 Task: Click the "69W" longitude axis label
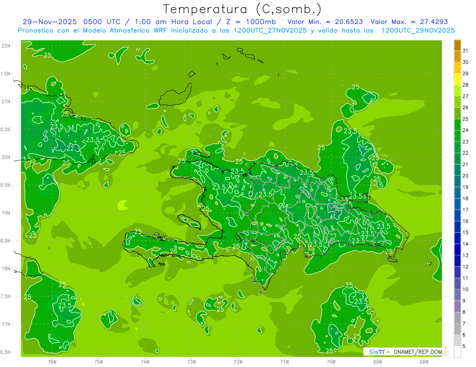[x=378, y=361]
